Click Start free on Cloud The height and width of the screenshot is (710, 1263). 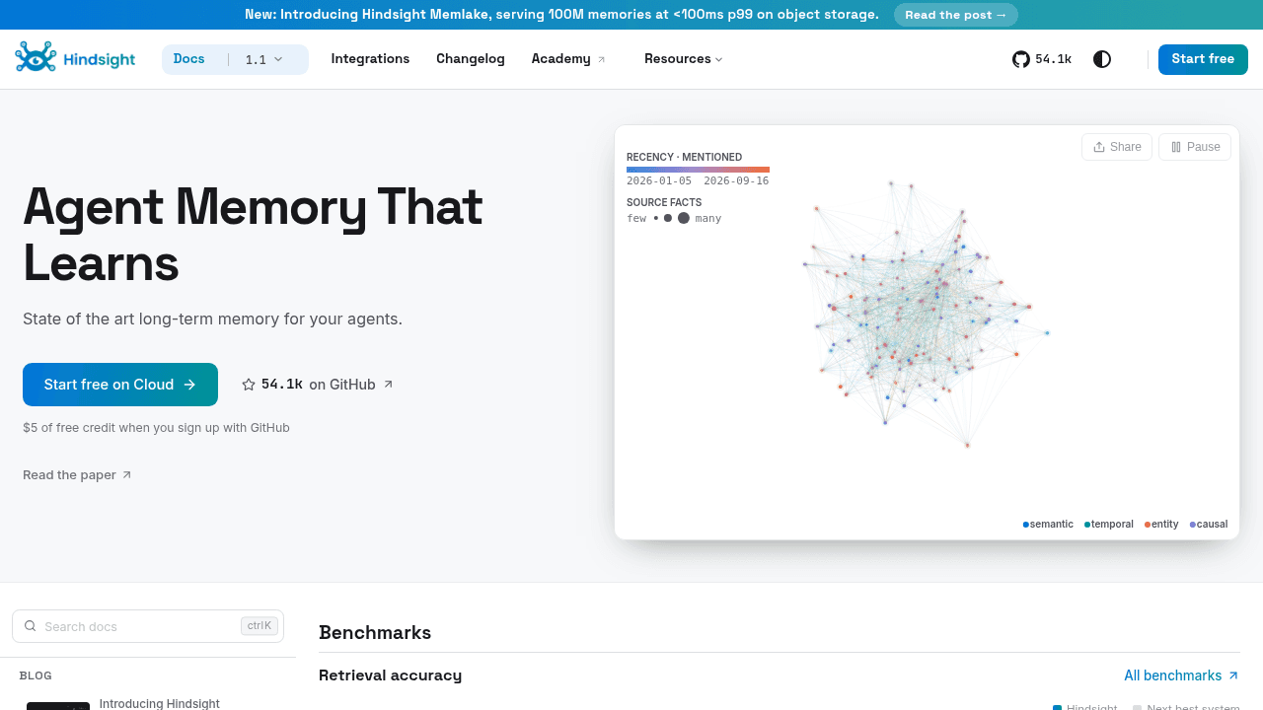[x=120, y=385]
